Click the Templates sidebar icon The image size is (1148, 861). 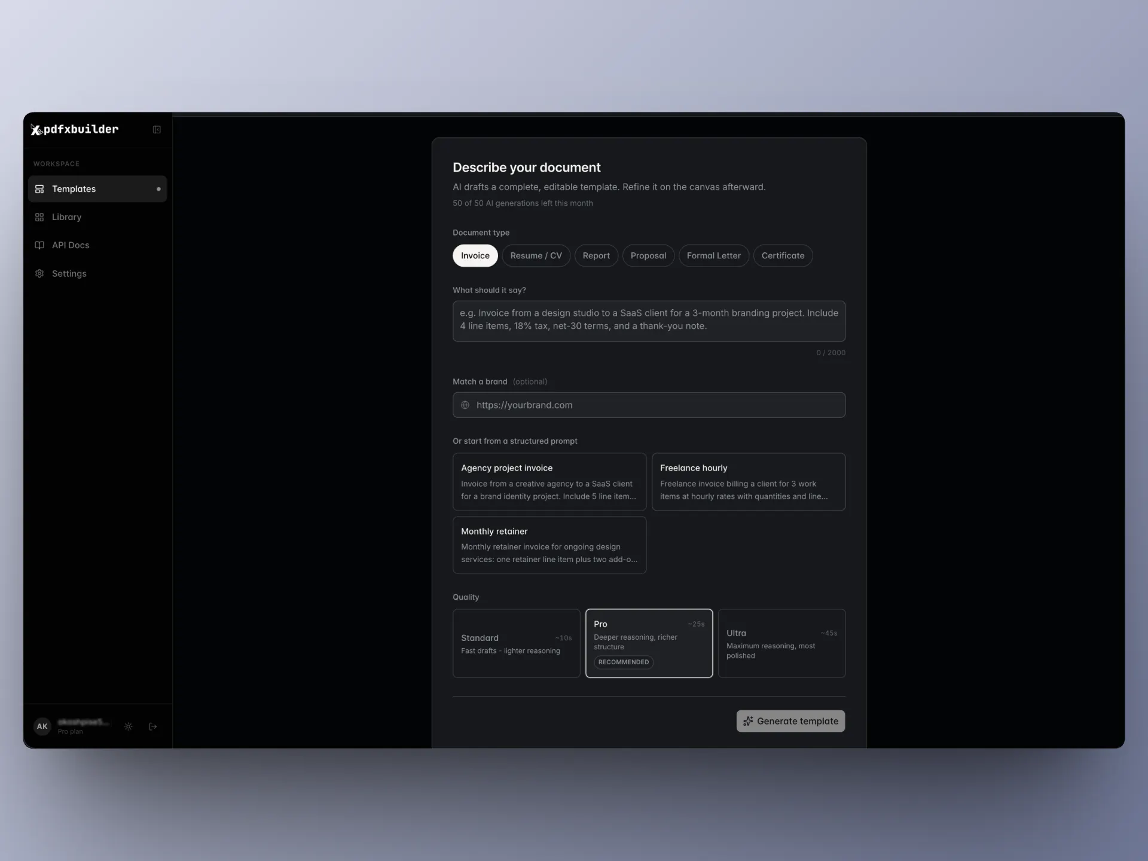pyautogui.click(x=39, y=189)
